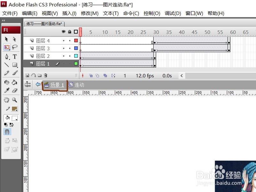
Task: Click green outline swatch of 图层 1
Action: click(x=76, y=63)
